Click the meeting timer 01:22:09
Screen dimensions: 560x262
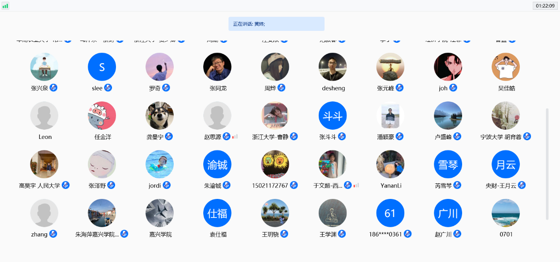tap(545, 6)
